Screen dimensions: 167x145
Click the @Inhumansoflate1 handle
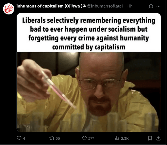tap(105, 6)
